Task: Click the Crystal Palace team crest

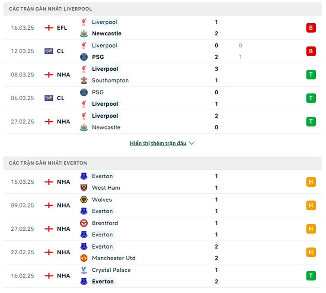Action: pyautogui.click(x=84, y=270)
